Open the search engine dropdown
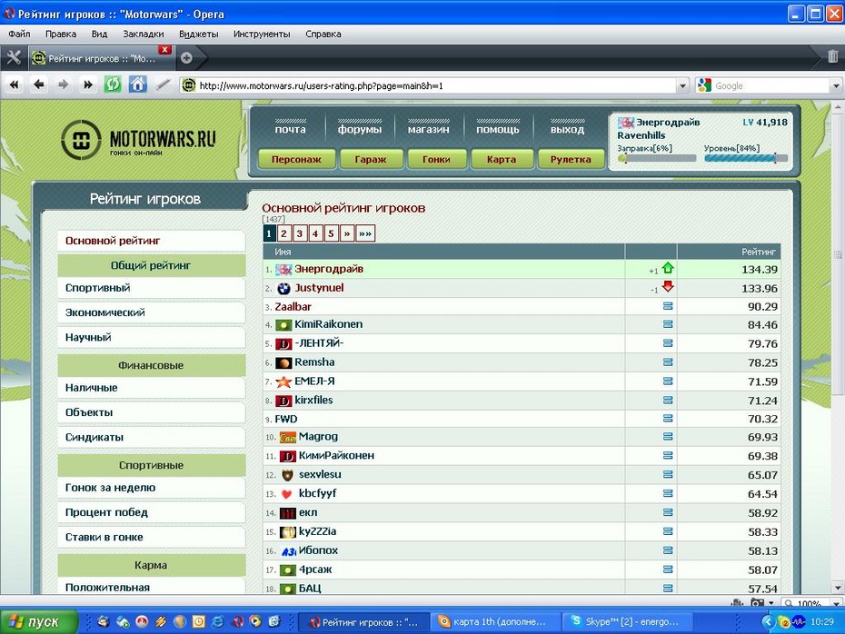 [x=836, y=85]
